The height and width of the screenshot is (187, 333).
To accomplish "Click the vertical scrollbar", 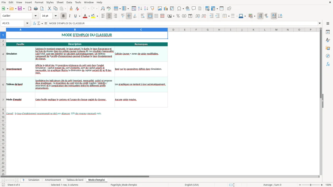I will point(321,101).
